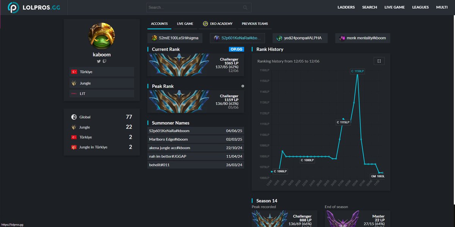Click the Rank History heading

tap(270, 49)
